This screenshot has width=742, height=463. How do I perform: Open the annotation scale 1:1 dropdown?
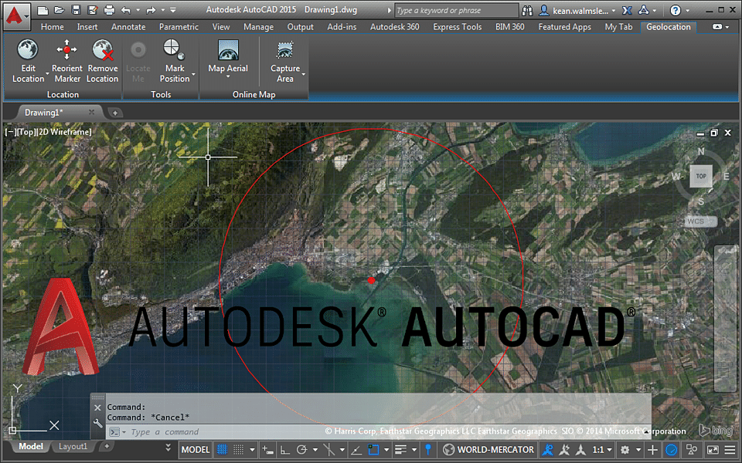pyautogui.click(x=609, y=449)
